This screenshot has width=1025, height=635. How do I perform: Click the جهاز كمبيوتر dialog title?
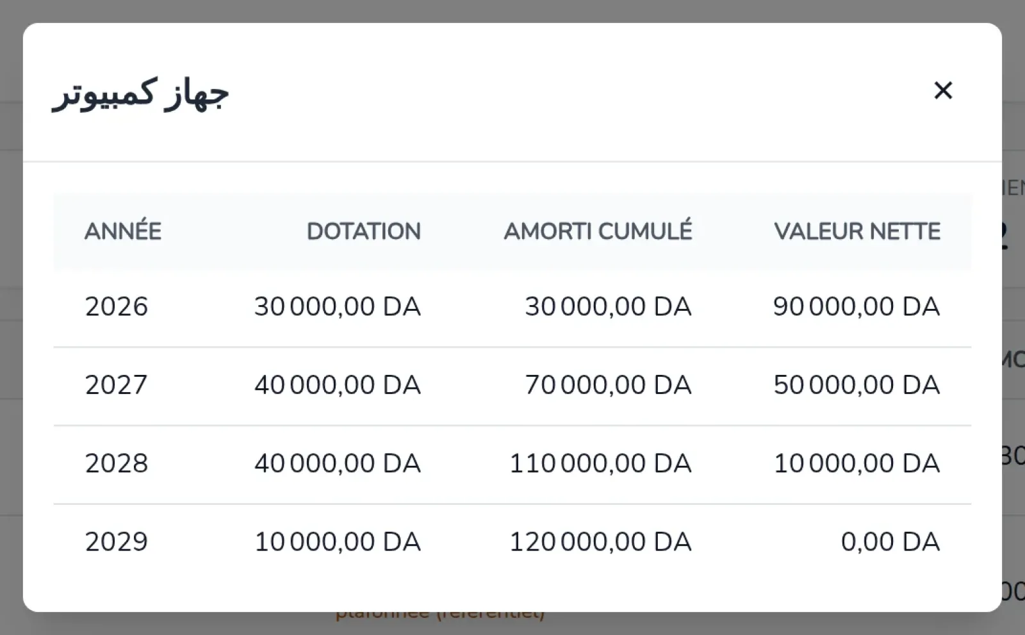(x=140, y=94)
